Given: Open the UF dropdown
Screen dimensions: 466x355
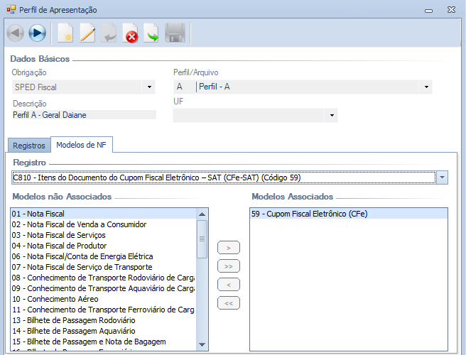Looking at the screenshot, I should pyautogui.click(x=331, y=115).
